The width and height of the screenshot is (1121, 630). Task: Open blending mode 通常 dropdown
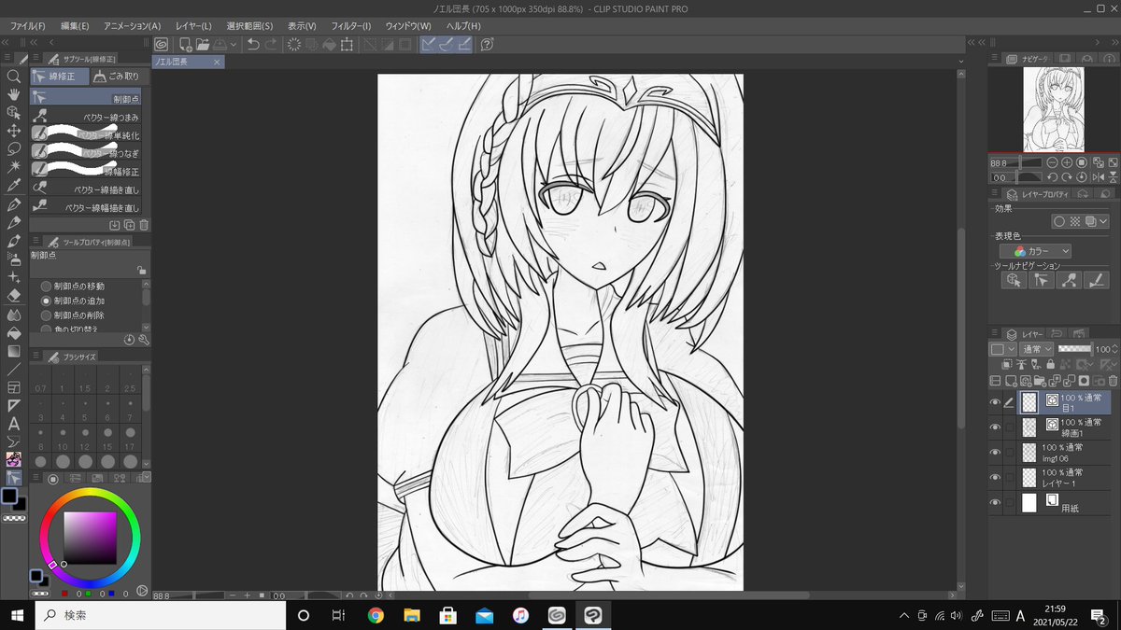[1038, 349]
